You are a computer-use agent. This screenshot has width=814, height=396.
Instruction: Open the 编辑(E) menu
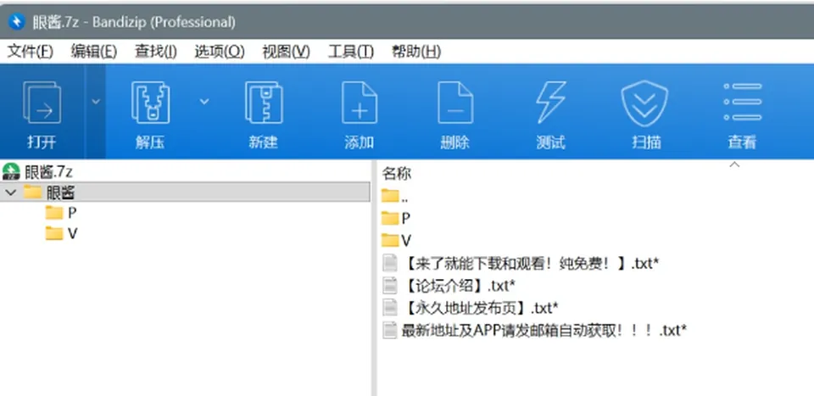pos(94,52)
